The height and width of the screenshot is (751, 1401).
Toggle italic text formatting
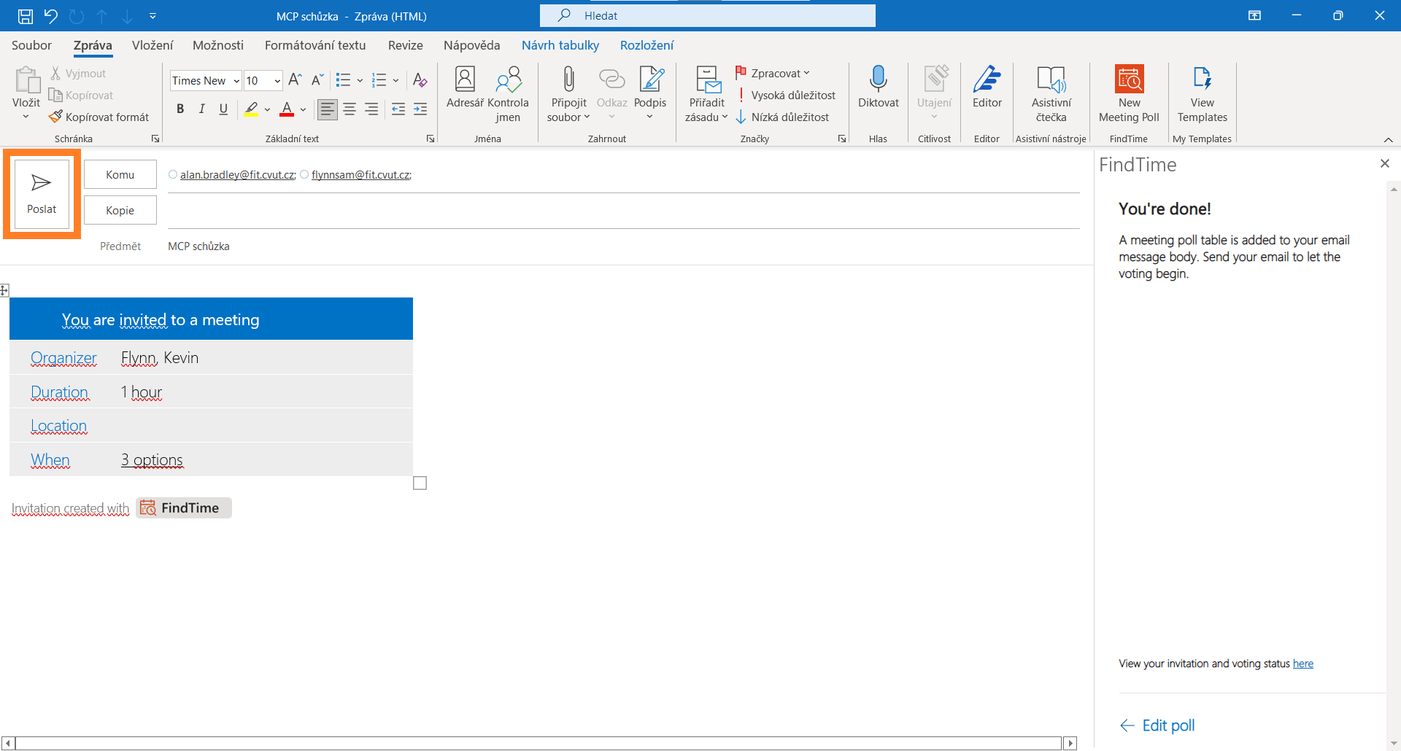202,109
